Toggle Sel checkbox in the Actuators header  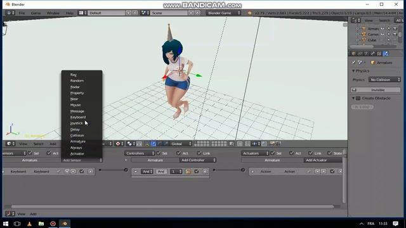(x=273, y=153)
